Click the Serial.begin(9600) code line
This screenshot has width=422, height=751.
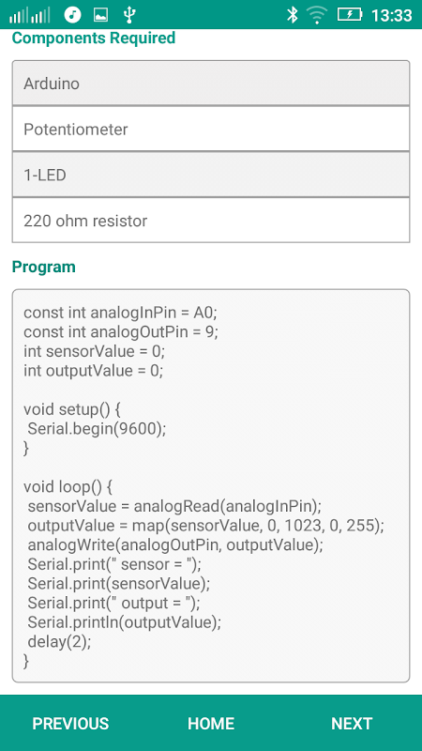click(x=97, y=429)
